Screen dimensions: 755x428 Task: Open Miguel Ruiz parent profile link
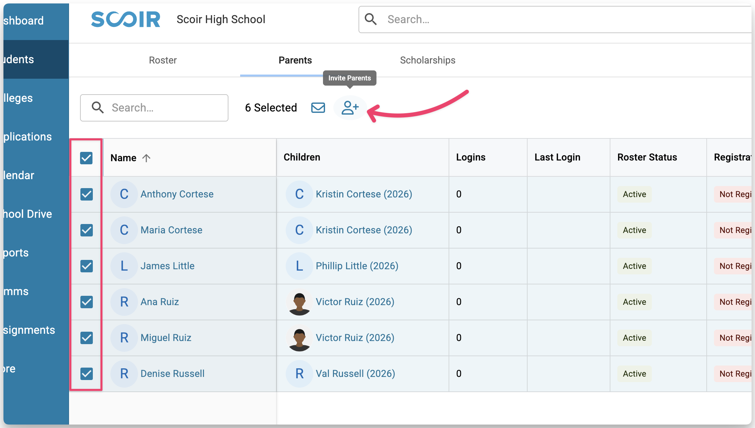pyautogui.click(x=166, y=338)
